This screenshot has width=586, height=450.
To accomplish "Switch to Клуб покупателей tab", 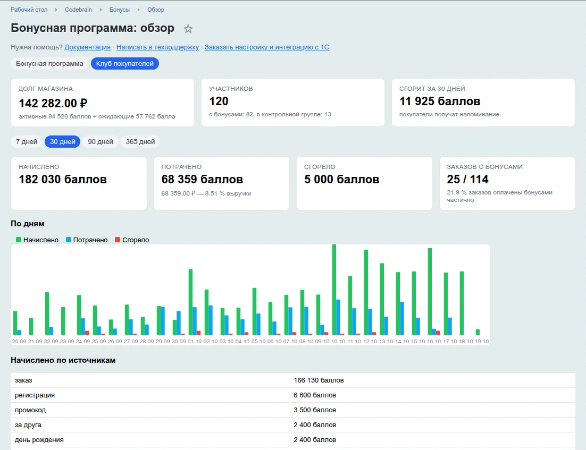I will (x=125, y=63).
